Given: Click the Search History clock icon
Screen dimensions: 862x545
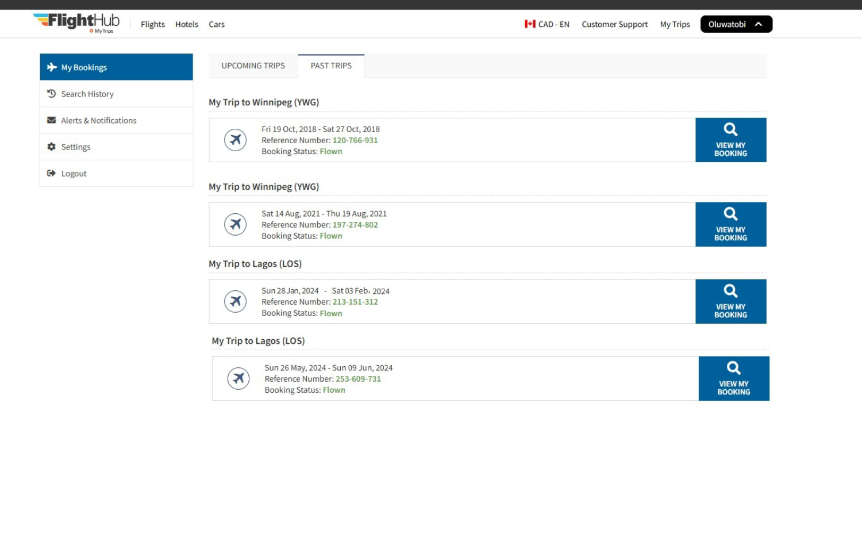Looking at the screenshot, I should click(51, 94).
